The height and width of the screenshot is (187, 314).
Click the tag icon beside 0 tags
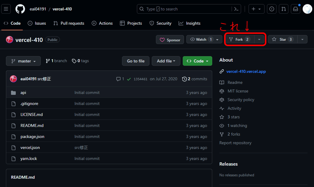click(x=74, y=61)
